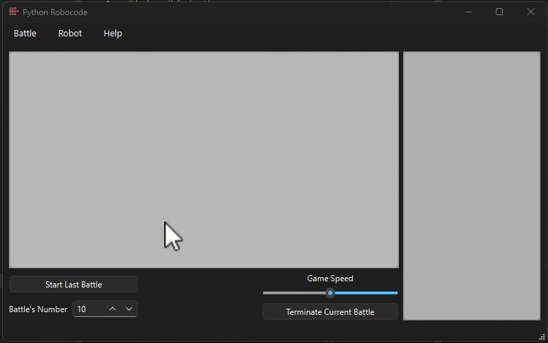
Task: Click the Start Last Battle button
Action: (x=73, y=284)
